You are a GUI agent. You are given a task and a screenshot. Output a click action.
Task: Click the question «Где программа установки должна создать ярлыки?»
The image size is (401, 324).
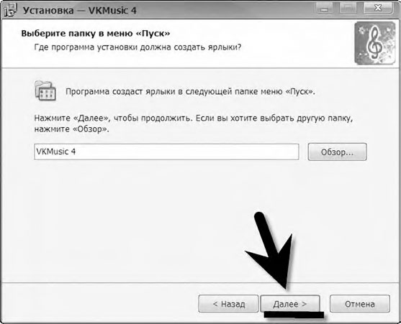tap(138, 47)
